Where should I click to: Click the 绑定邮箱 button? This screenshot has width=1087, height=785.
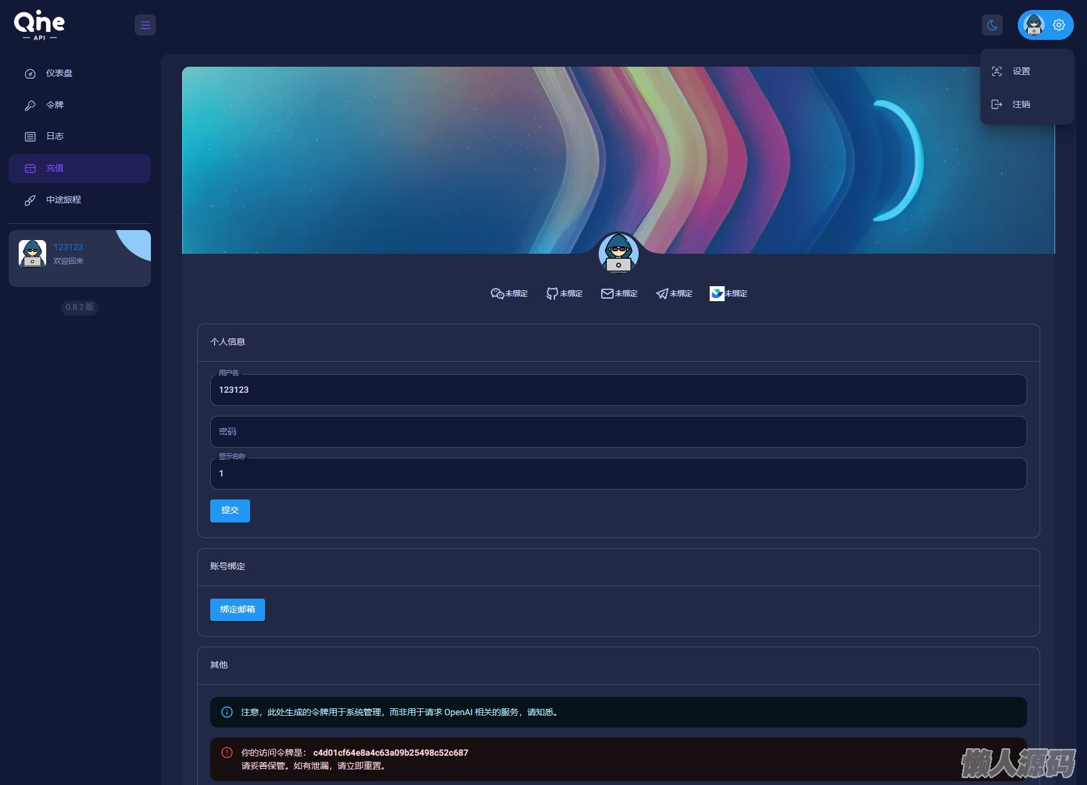click(x=238, y=610)
